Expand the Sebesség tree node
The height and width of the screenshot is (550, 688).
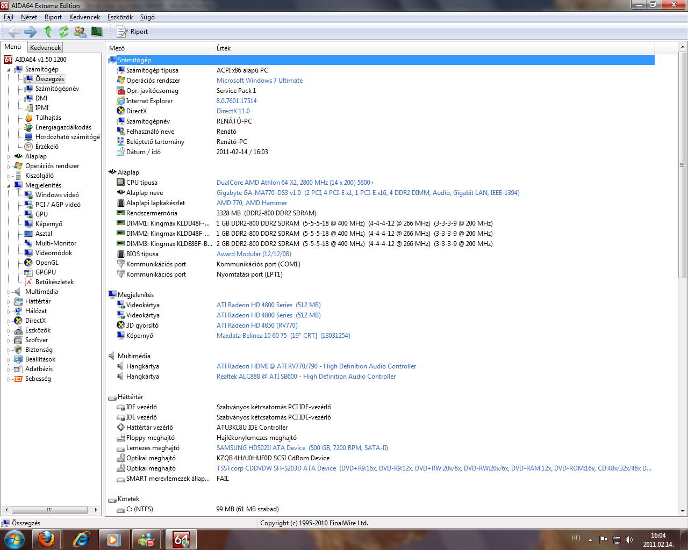point(9,379)
